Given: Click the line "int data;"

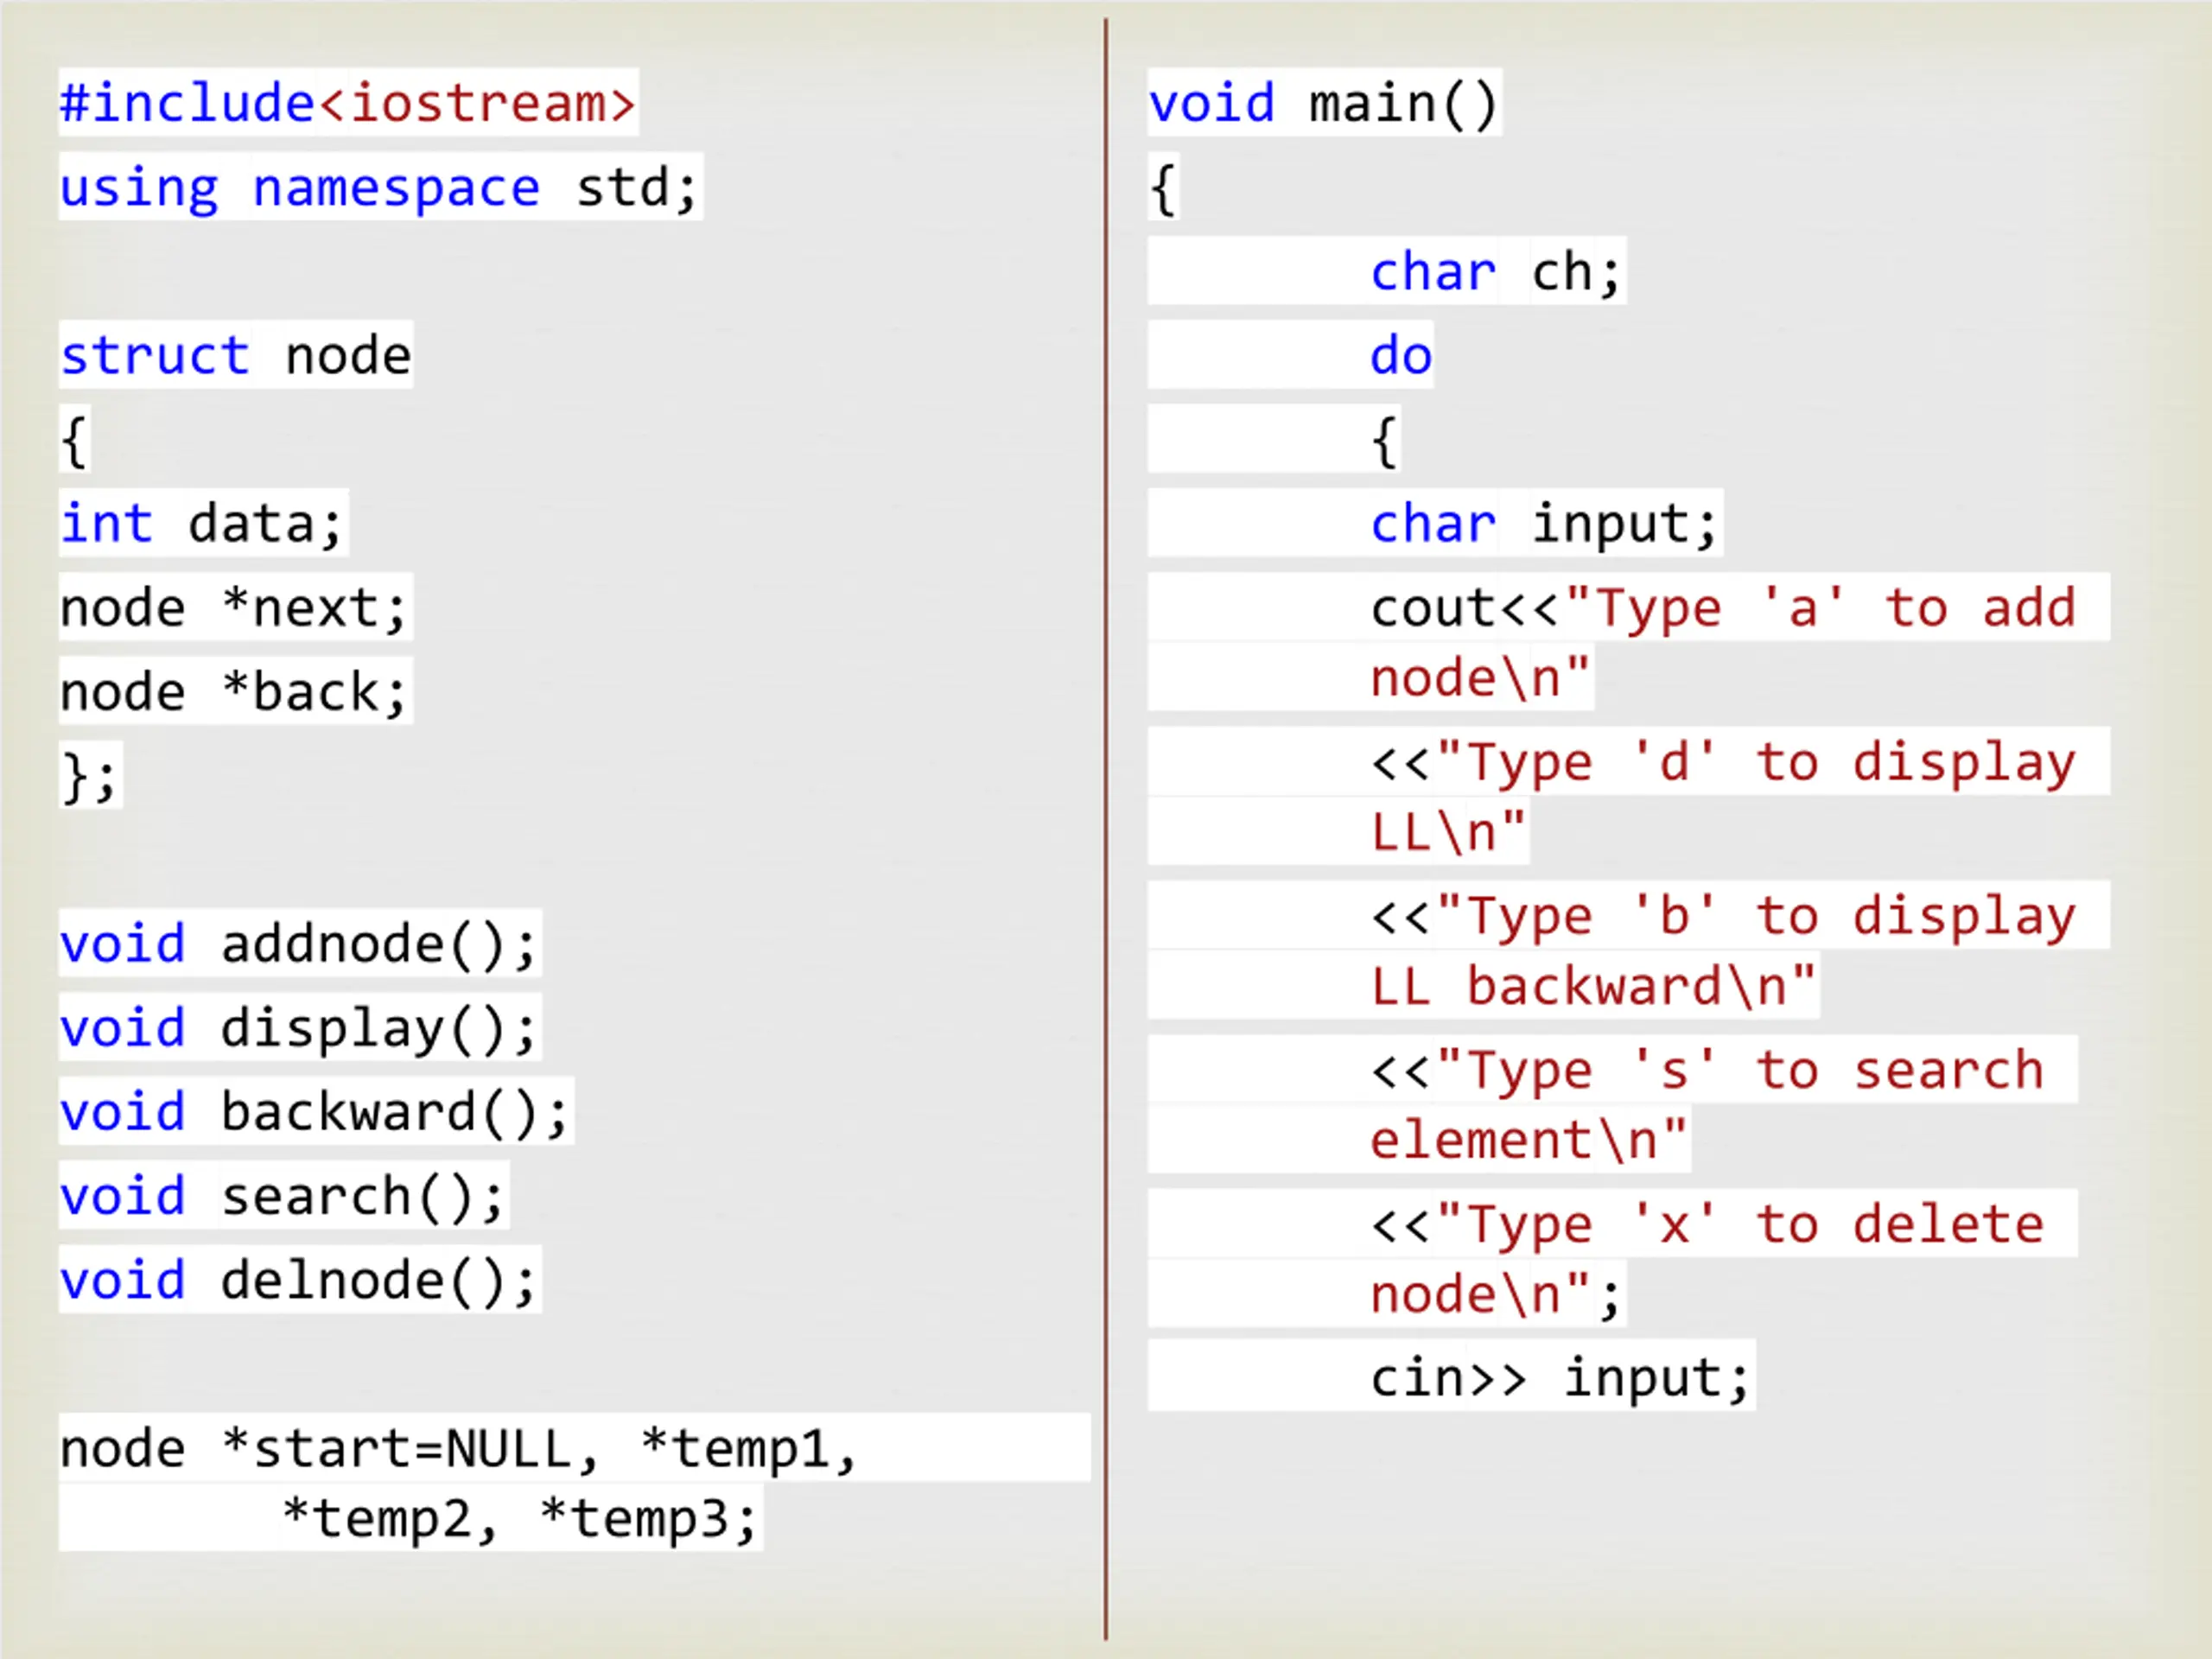Looking at the screenshot, I should click(202, 524).
